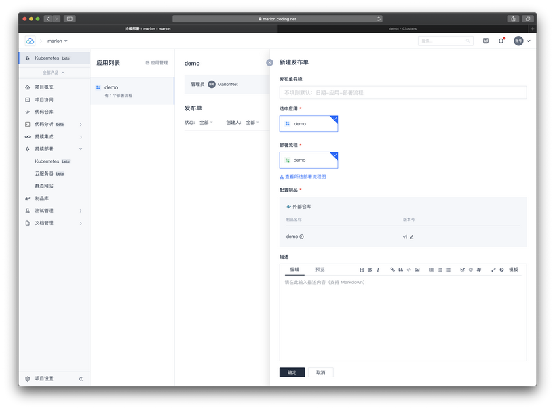Open 代码仓库 in the sidebar
Screen dimensions: 555x410
tap(44, 112)
